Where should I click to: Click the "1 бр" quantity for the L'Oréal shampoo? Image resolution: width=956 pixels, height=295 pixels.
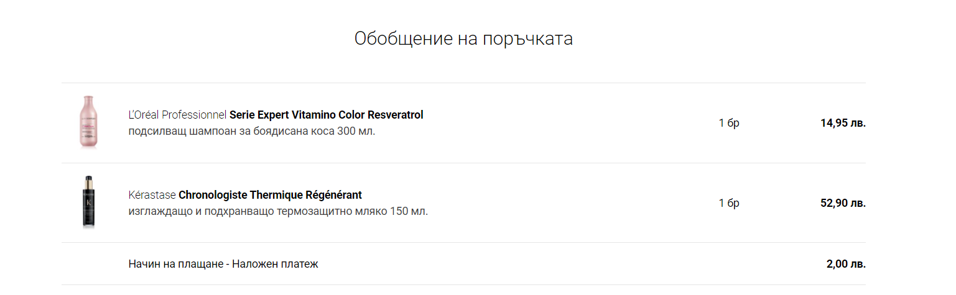point(729,123)
